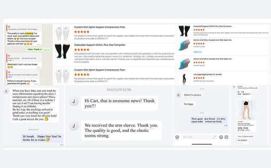
Task: Click the 'Hi Joseph Happy New Year' reply bubble
Action: pyautogui.click(x=42, y=138)
